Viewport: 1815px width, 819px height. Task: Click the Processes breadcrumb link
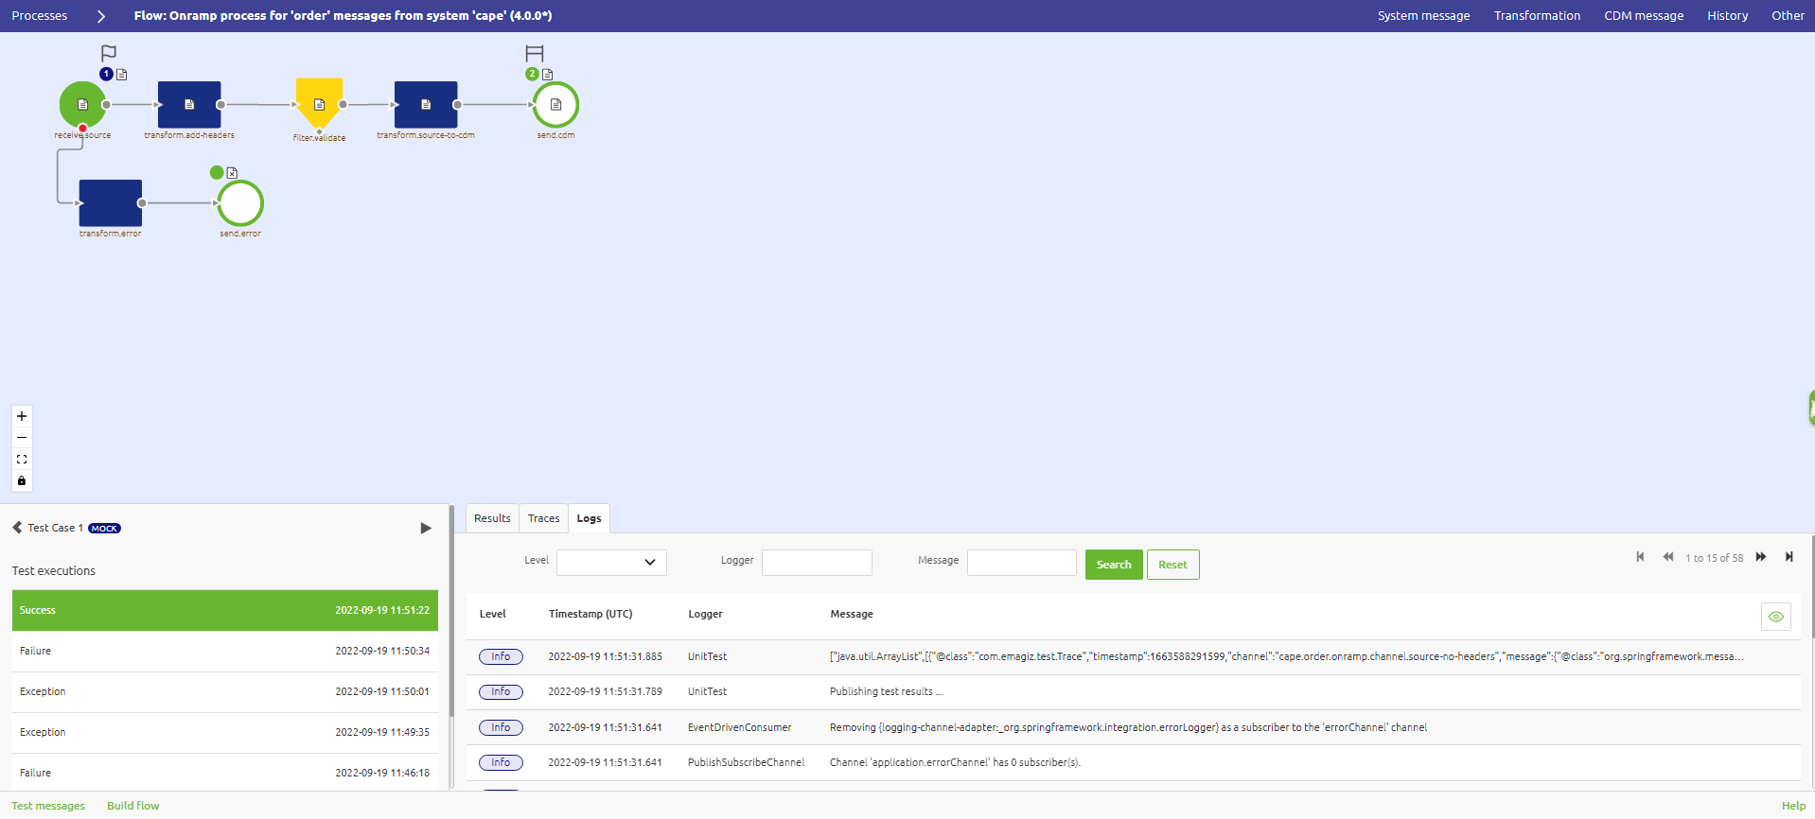click(40, 16)
